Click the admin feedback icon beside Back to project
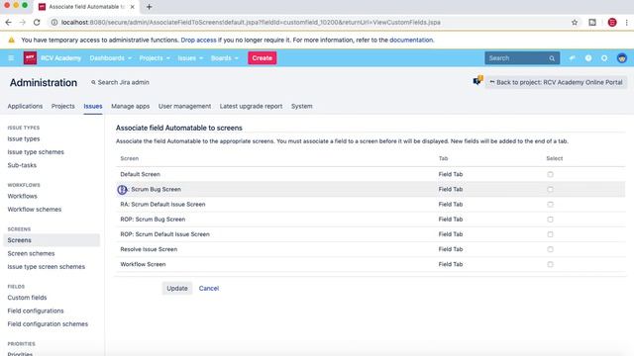Image resolution: width=634 pixels, height=356 pixels. point(477,80)
